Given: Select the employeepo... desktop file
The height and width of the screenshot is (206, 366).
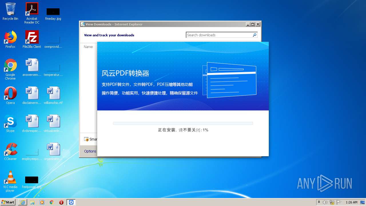Looking at the screenshot, I should (32, 154).
